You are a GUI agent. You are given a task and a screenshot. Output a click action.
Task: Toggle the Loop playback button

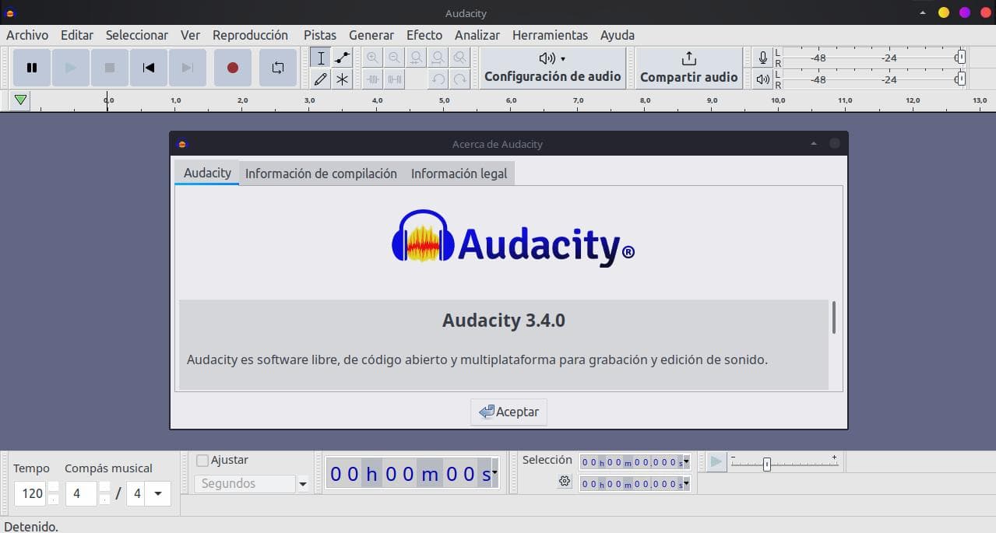pyautogui.click(x=278, y=68)
